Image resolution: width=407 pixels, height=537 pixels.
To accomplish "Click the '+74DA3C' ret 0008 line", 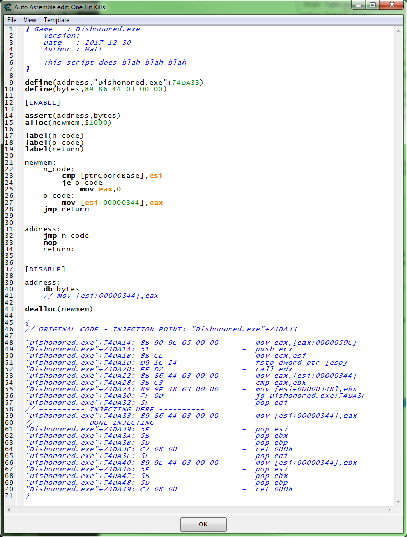I will point(159,449).
